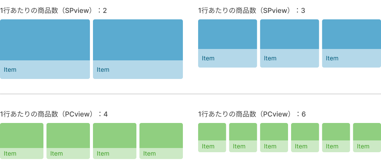Select fourth green card in PCview 6 layout

[305, 137]
